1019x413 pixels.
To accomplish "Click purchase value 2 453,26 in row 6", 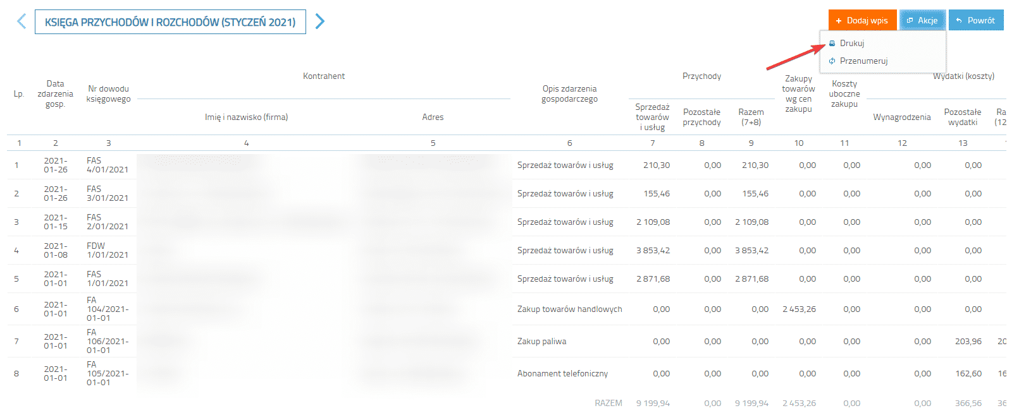I will pyautogui.click(x=800, y=309).
